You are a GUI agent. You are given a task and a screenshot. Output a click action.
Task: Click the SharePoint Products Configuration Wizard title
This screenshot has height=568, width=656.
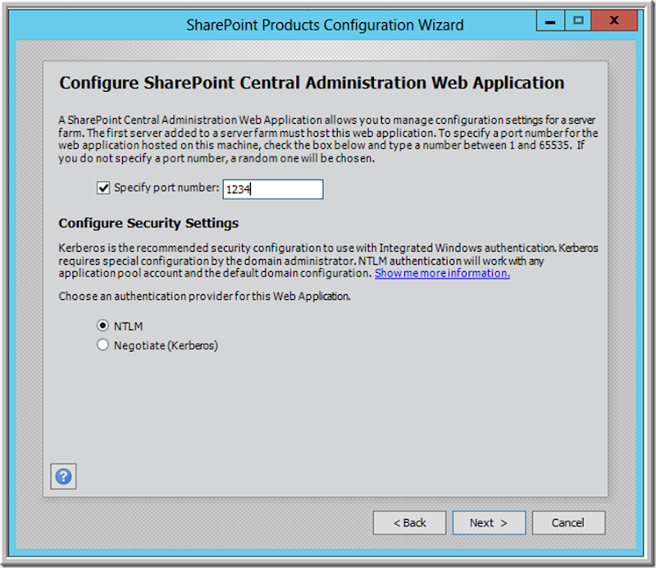[x=325, y=25]
